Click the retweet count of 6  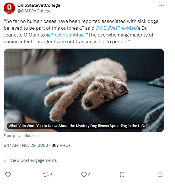pyautogui.click(x=51, y=175)
